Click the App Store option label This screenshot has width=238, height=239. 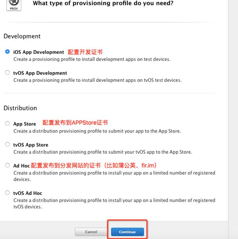[x=25, y=124]
